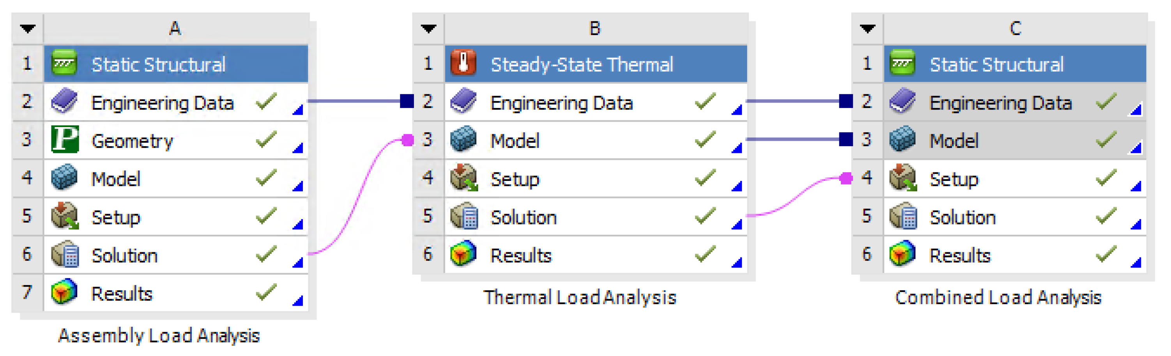Click the status checkmark for Results in system B
Image resolution: width=1171 pixels, height=356 pixels.
click(705, 254)
